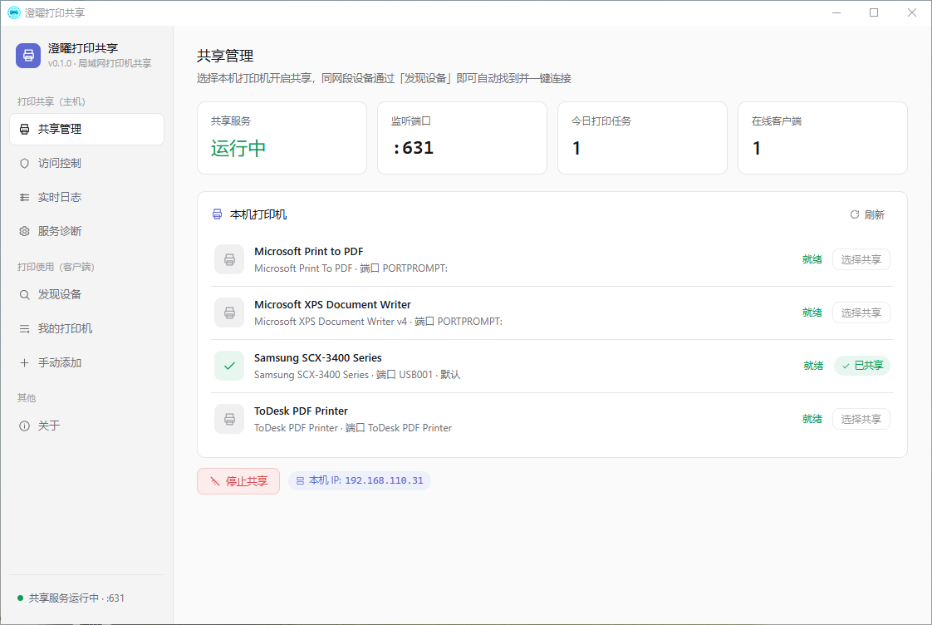The height and width of the screenshot is (625, 932).
Task: Click the printer icon next to 本机打印机 heading
Action: coord(218,214)
